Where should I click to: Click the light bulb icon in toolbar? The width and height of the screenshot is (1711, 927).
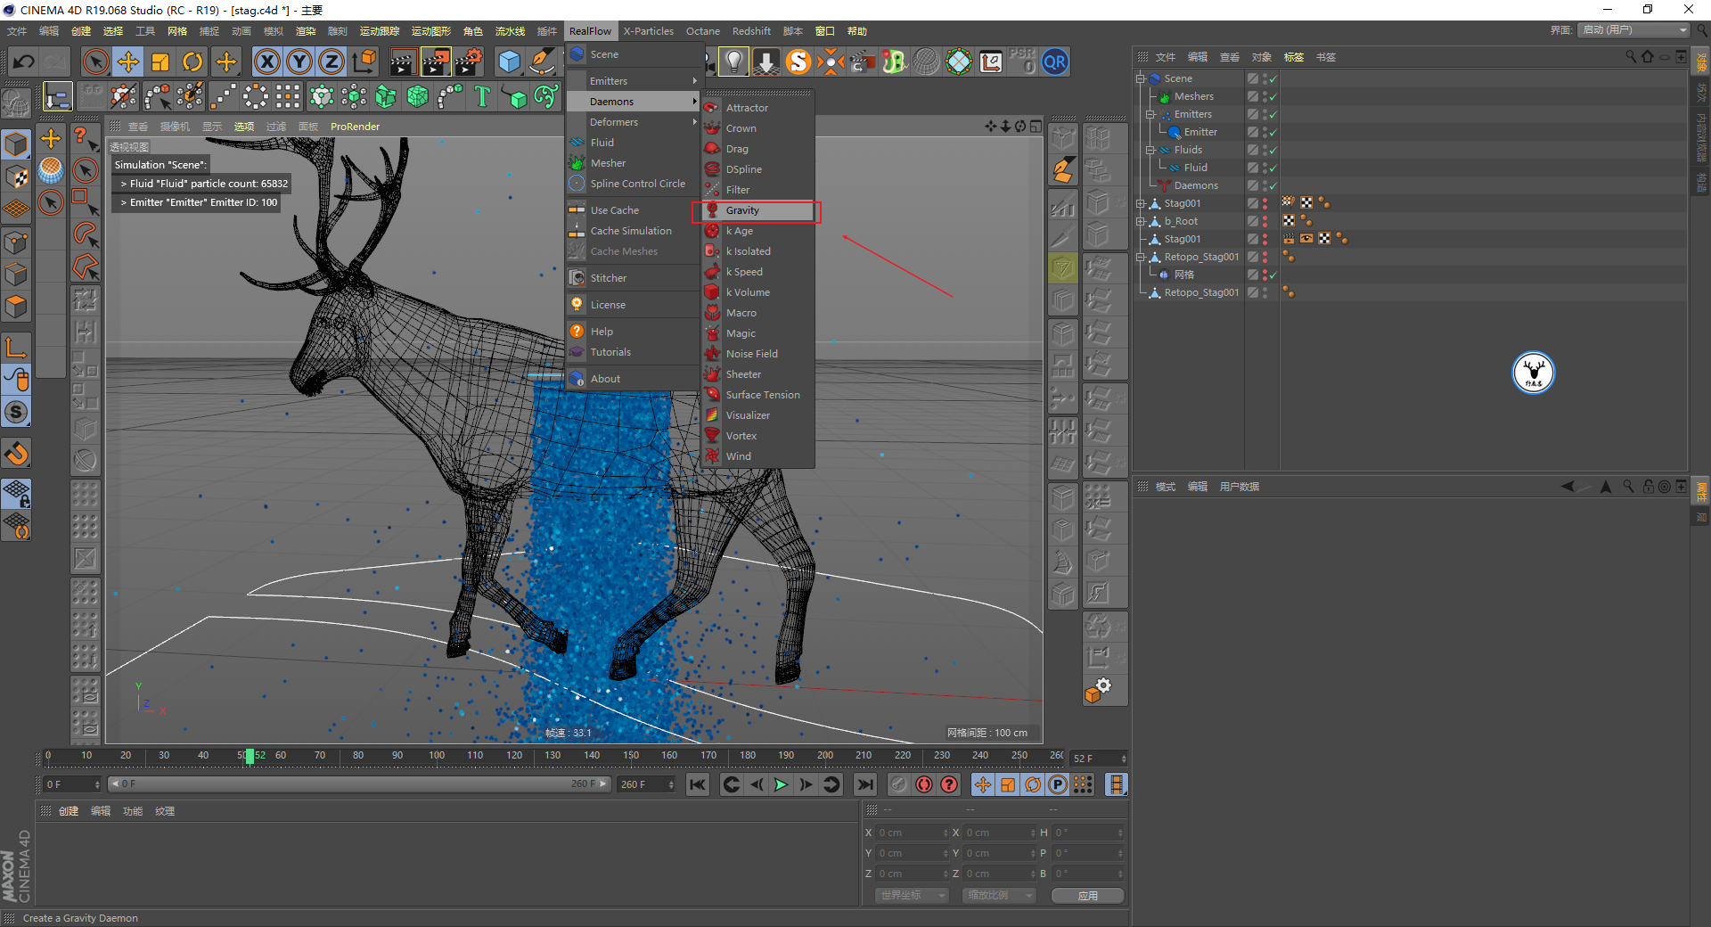click(x=733, y=62)
